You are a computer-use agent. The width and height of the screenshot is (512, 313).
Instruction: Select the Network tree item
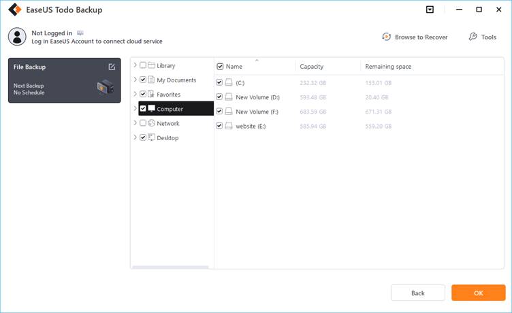(x=168, y=123)
